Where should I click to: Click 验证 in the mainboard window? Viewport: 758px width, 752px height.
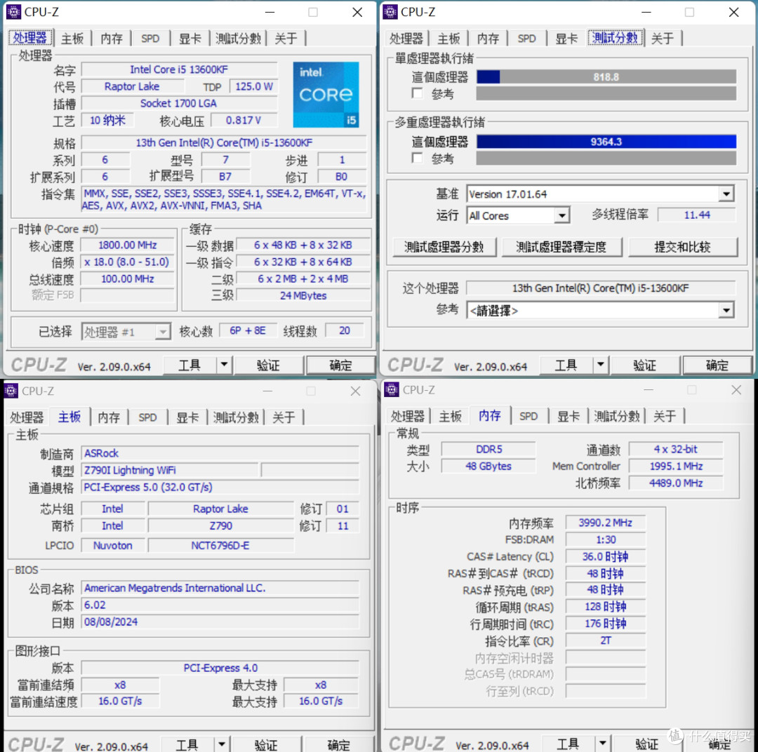pos(266,744)
